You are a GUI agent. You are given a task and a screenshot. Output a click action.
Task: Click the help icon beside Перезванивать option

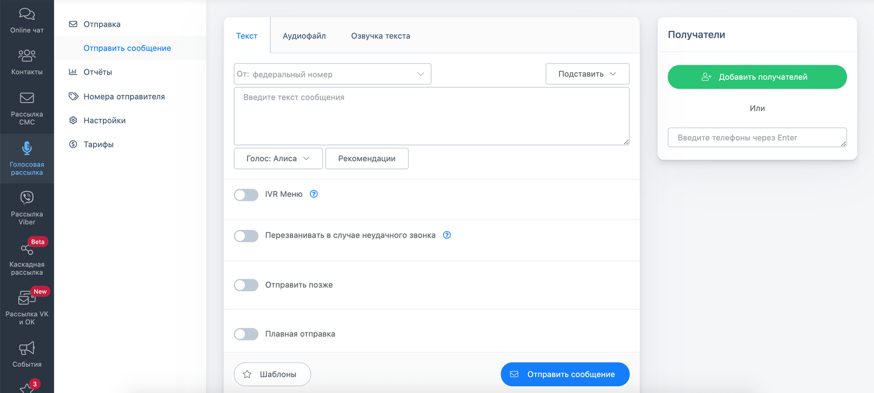tap(447, 235)
